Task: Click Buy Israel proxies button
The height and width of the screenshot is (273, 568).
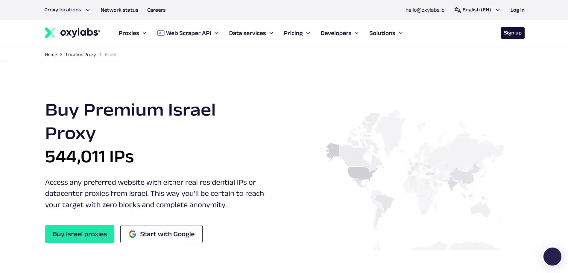Action: pyautogui.click(x=80, y=234)
